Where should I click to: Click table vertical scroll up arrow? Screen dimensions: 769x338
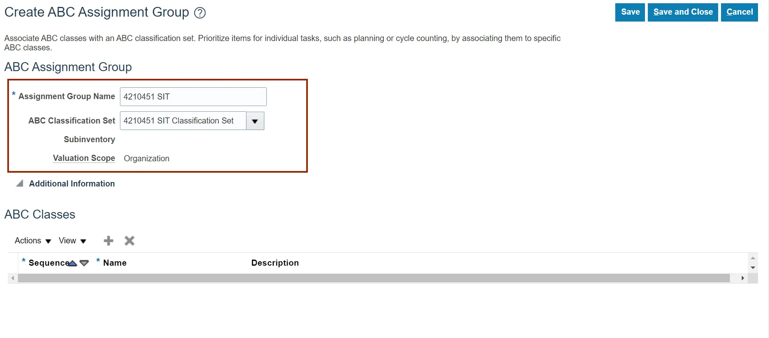point(753,258)
